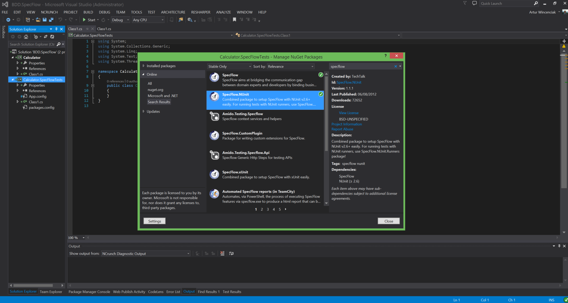Toggle word wrap in the Output panel
568x303 pixels.
[x=231, y=253]
